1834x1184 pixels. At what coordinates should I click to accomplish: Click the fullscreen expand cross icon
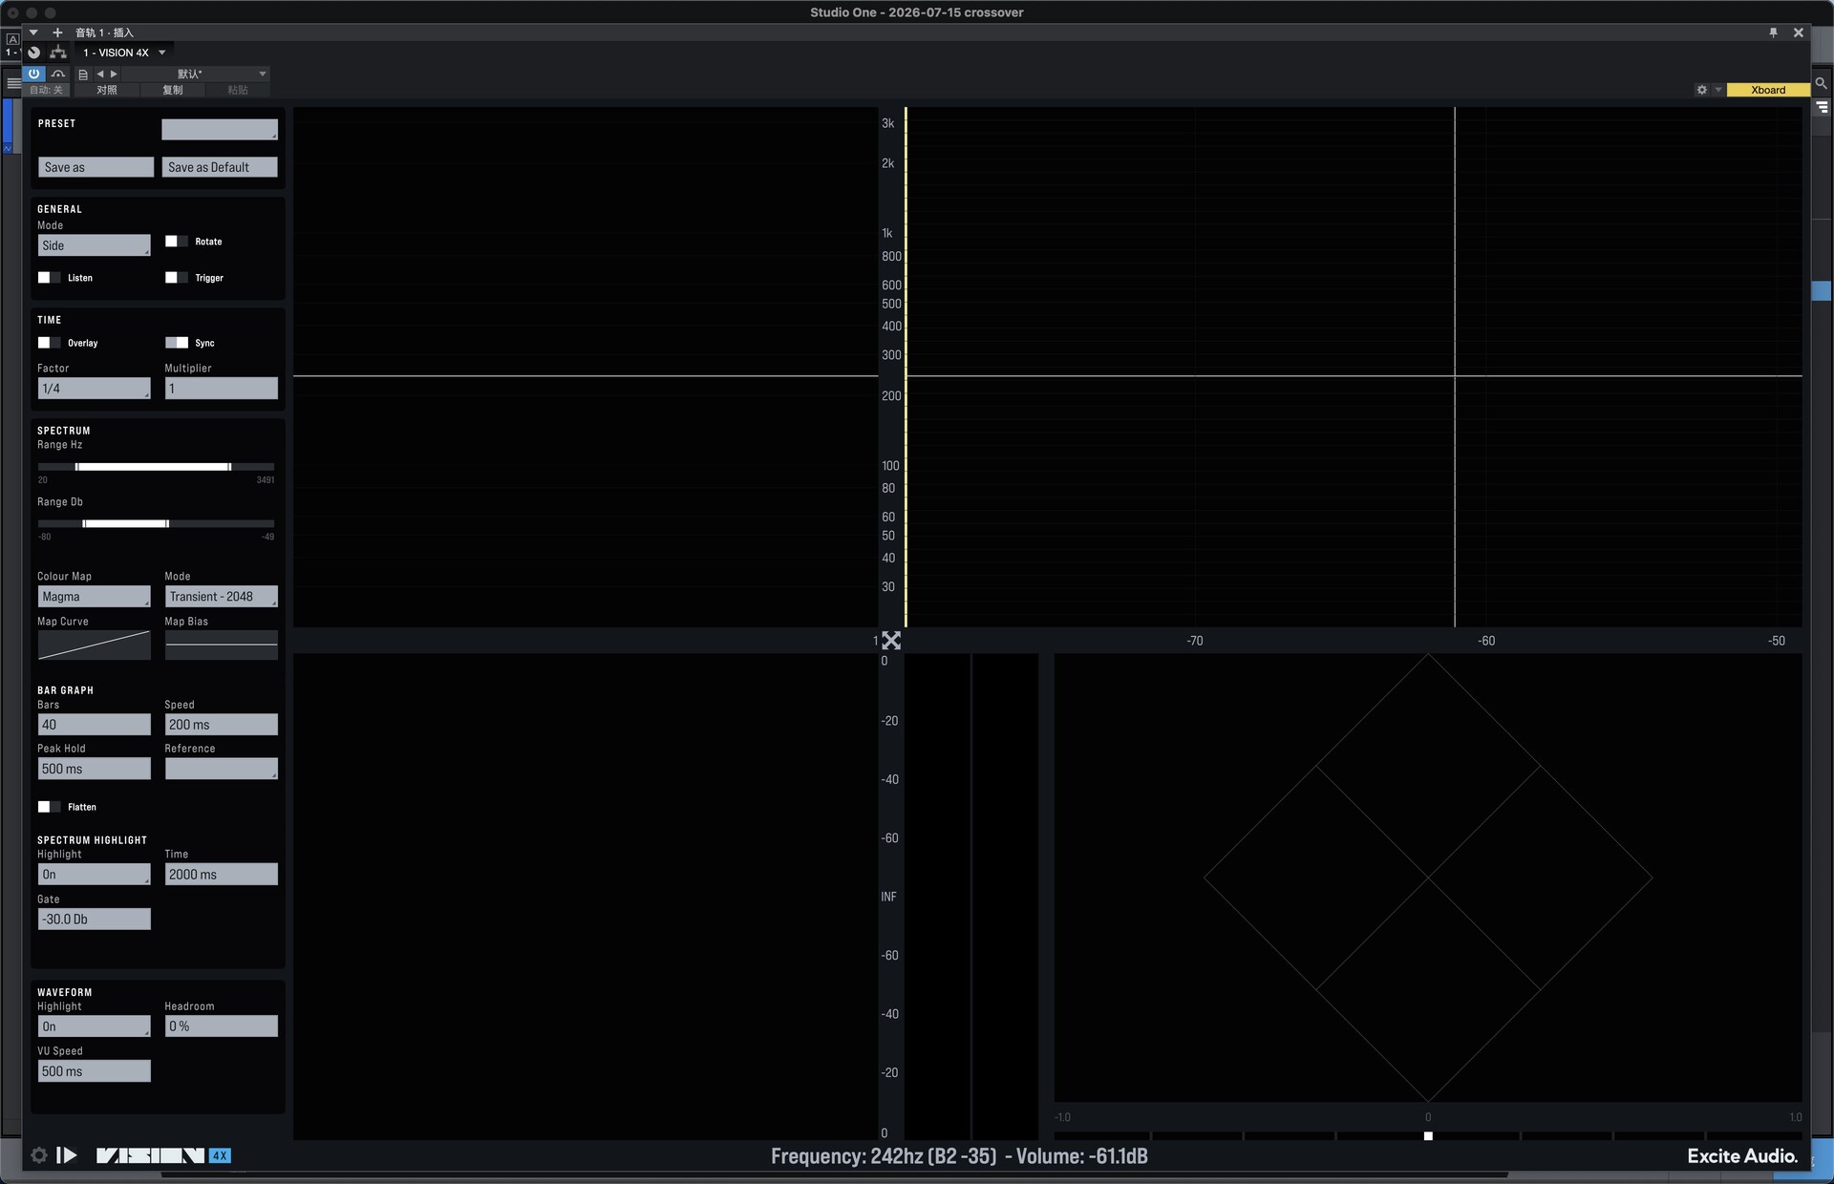click(x=891, y=641)
